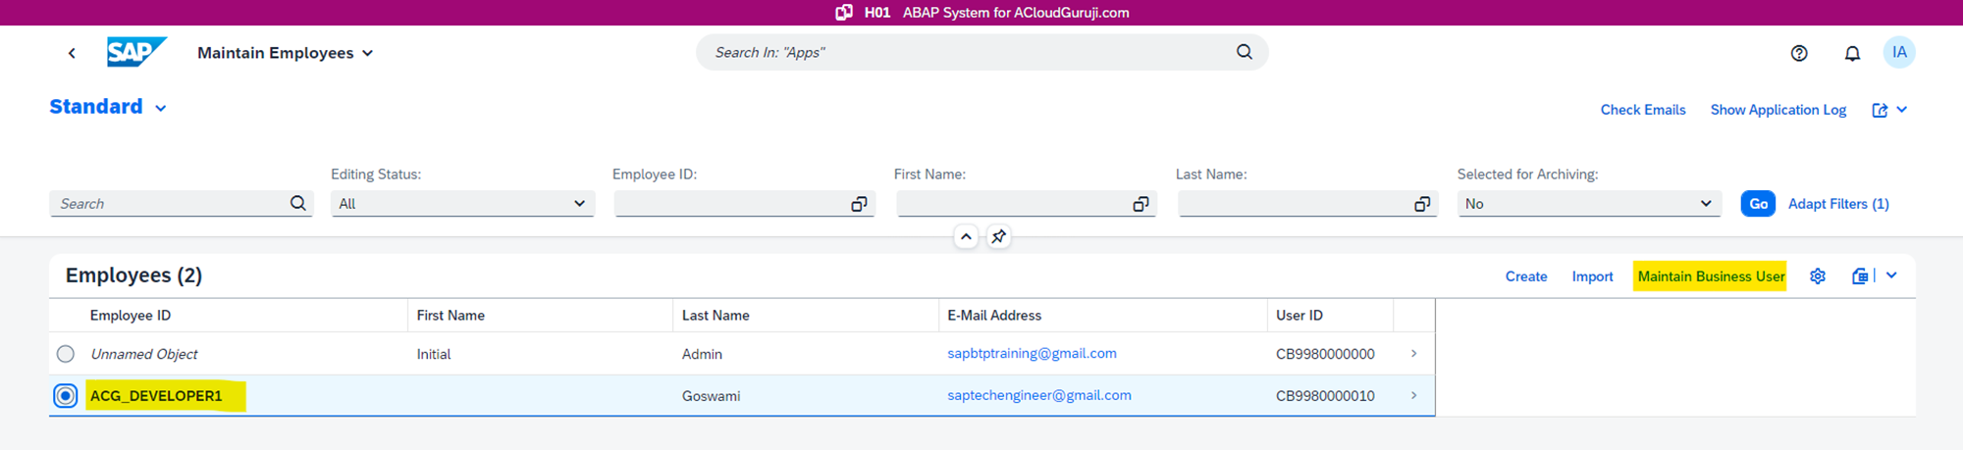This screenshot has width=1963, height=450.
Task: Select the ACG_DEVELOPER1 radio button
Action: [66, 396]
